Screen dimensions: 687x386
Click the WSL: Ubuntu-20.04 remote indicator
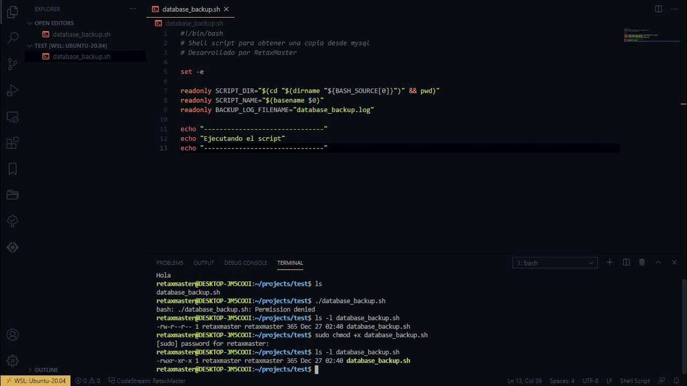click(x=35, y=381)
